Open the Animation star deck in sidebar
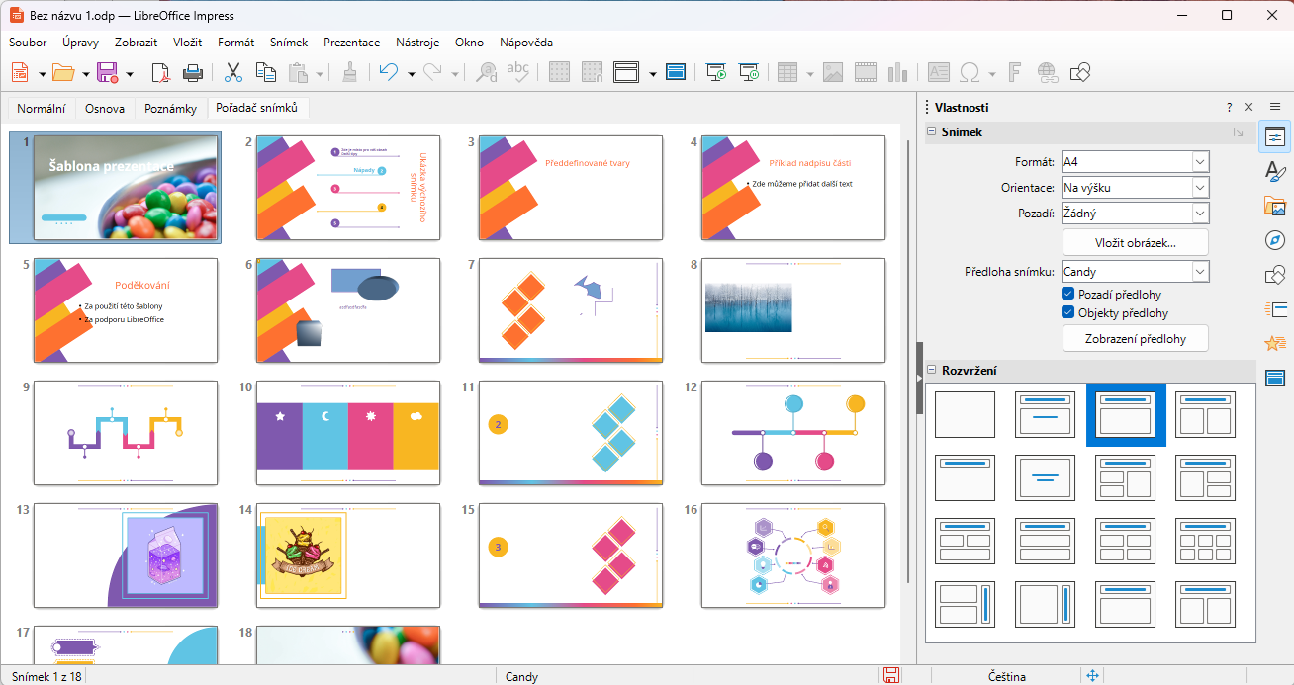 click(x=1275, y=343)
